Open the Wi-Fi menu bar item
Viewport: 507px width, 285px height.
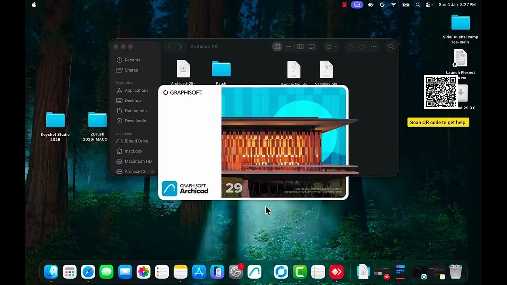tap(393, 5)
